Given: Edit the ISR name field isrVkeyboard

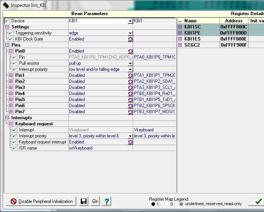Looking at the screenshot, I should click(101, 148).
